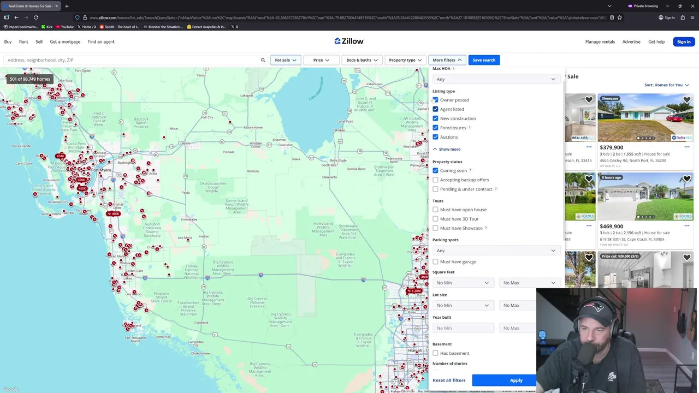Viewport: 699px width, 393px height.
Task: Open Manage rentals menu
Action: [x=600, y=41]
